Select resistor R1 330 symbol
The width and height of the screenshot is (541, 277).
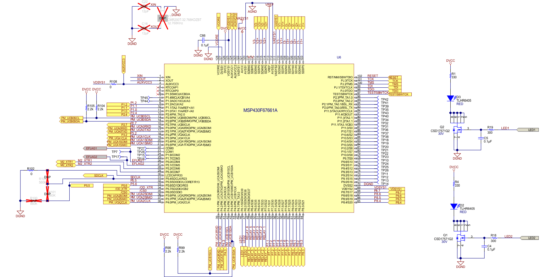(x=450, y=76)
